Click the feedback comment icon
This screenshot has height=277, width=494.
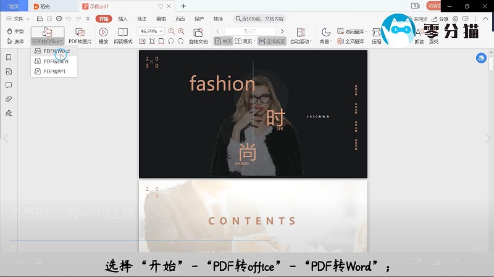[x=466, y=19]
